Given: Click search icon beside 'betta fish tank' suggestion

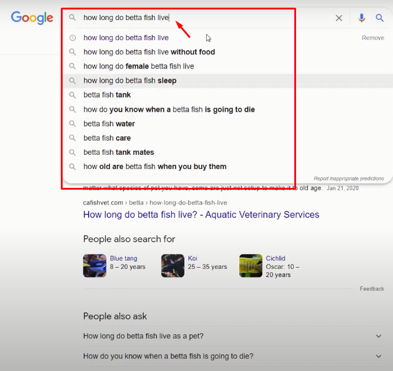Looking at the screenshot, I should (x=73, y=95).
